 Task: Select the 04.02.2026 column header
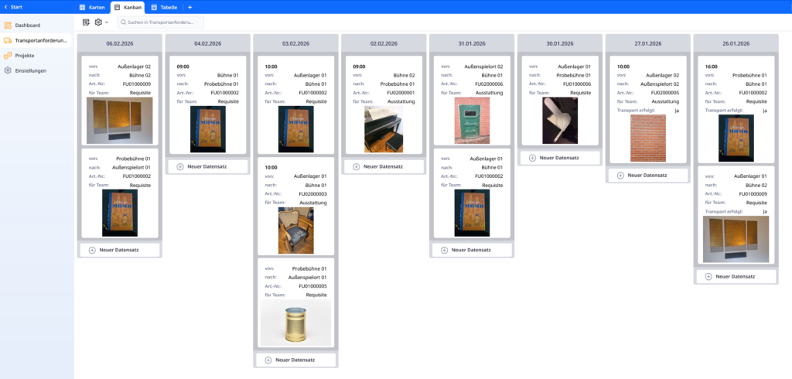tap(207, 43)
